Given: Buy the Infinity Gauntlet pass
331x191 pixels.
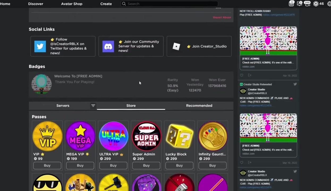Looking at the screenshot, I should [x=213, y=166].
